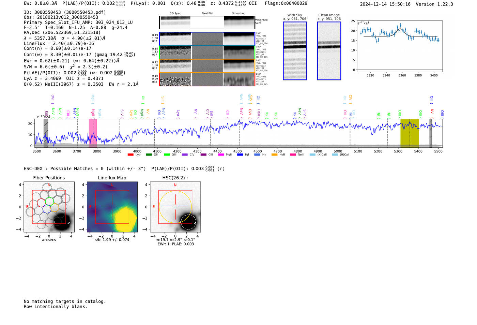
Task: Select the blue-bordered fiber 2D spectrum row
Action: [207, 39]
